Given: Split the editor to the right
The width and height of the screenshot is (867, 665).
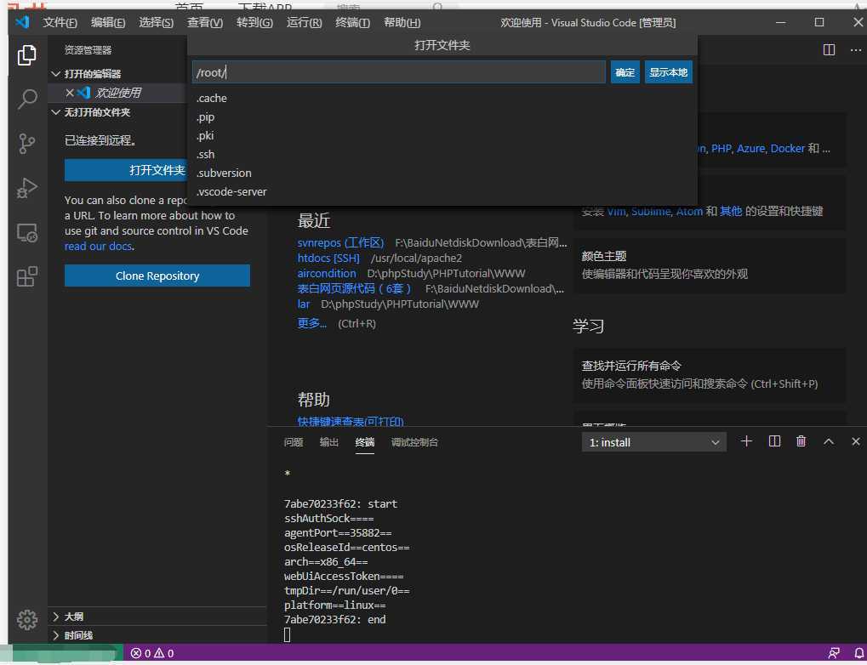Looking at the screenshot, I should tap(829, 50).
